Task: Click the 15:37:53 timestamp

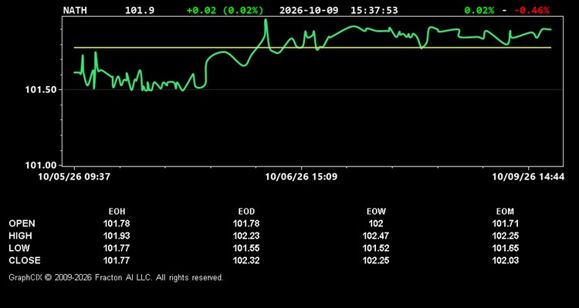Action: pos(374,10)
